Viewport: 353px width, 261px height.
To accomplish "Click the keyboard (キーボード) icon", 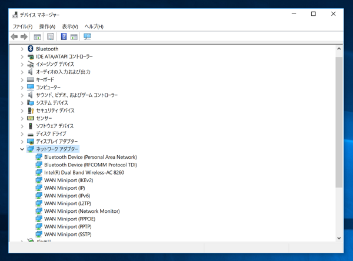I will pos(31,79).
